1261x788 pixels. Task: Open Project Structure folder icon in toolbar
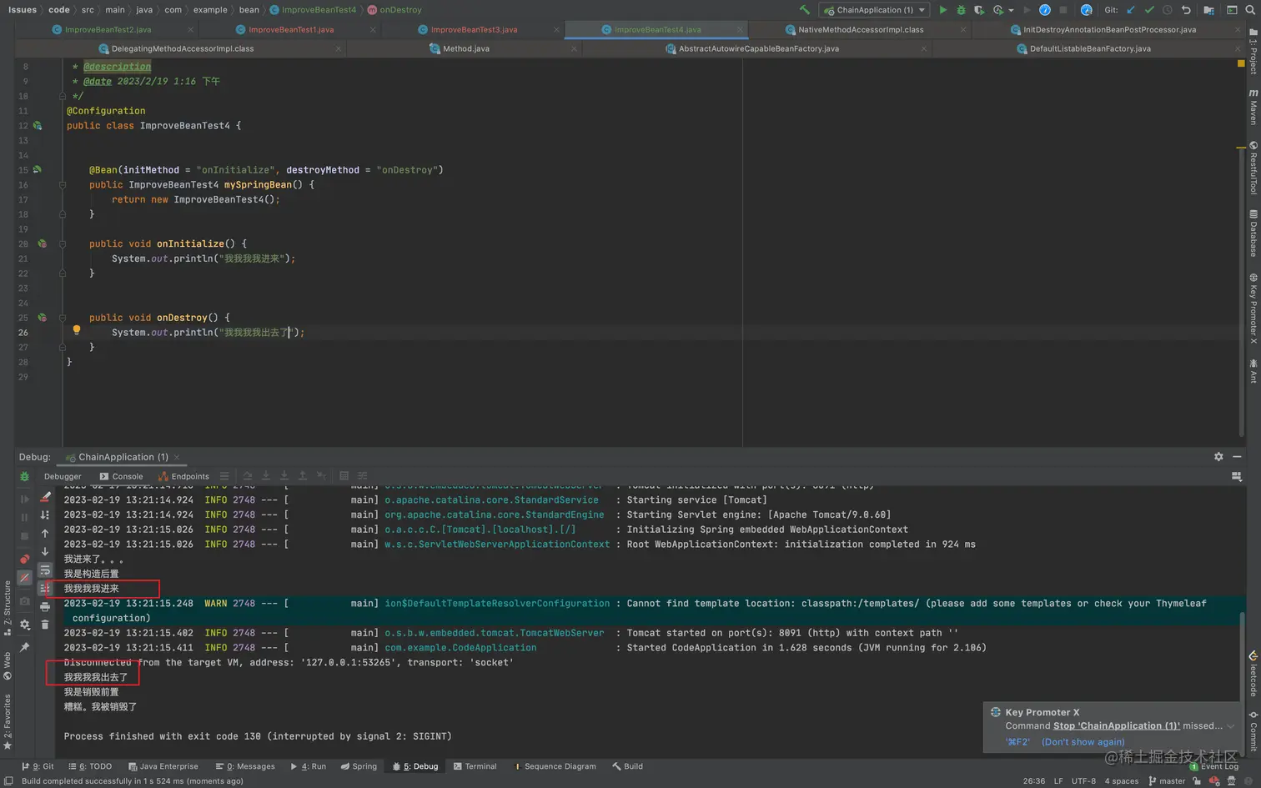pyautogui.click(x=1208, y=10)
